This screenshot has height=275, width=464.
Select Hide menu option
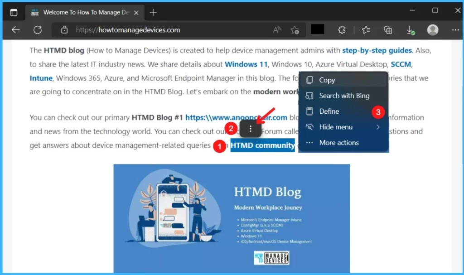(x=343, y=127)
